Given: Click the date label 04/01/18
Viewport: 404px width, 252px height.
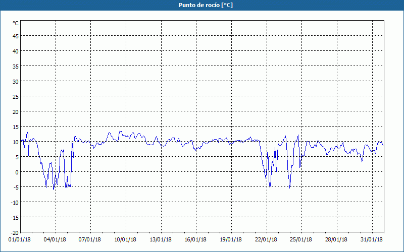Looking at the screenshot, I should pyautogui.click(x=55, y=240).
